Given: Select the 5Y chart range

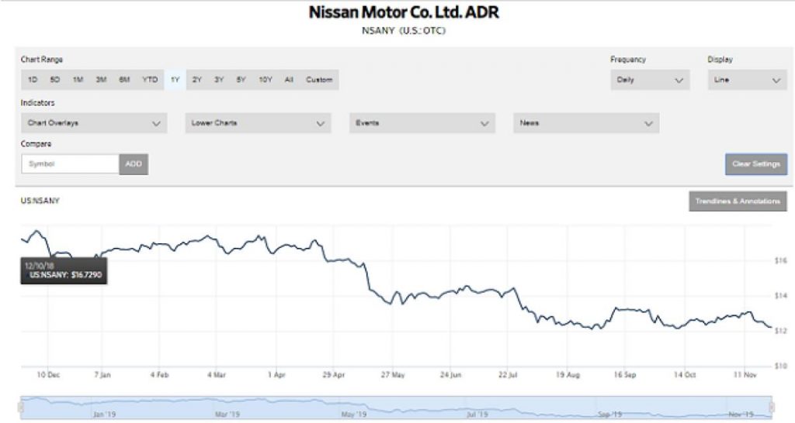Looking at the screenshot, I should point(241,80).
